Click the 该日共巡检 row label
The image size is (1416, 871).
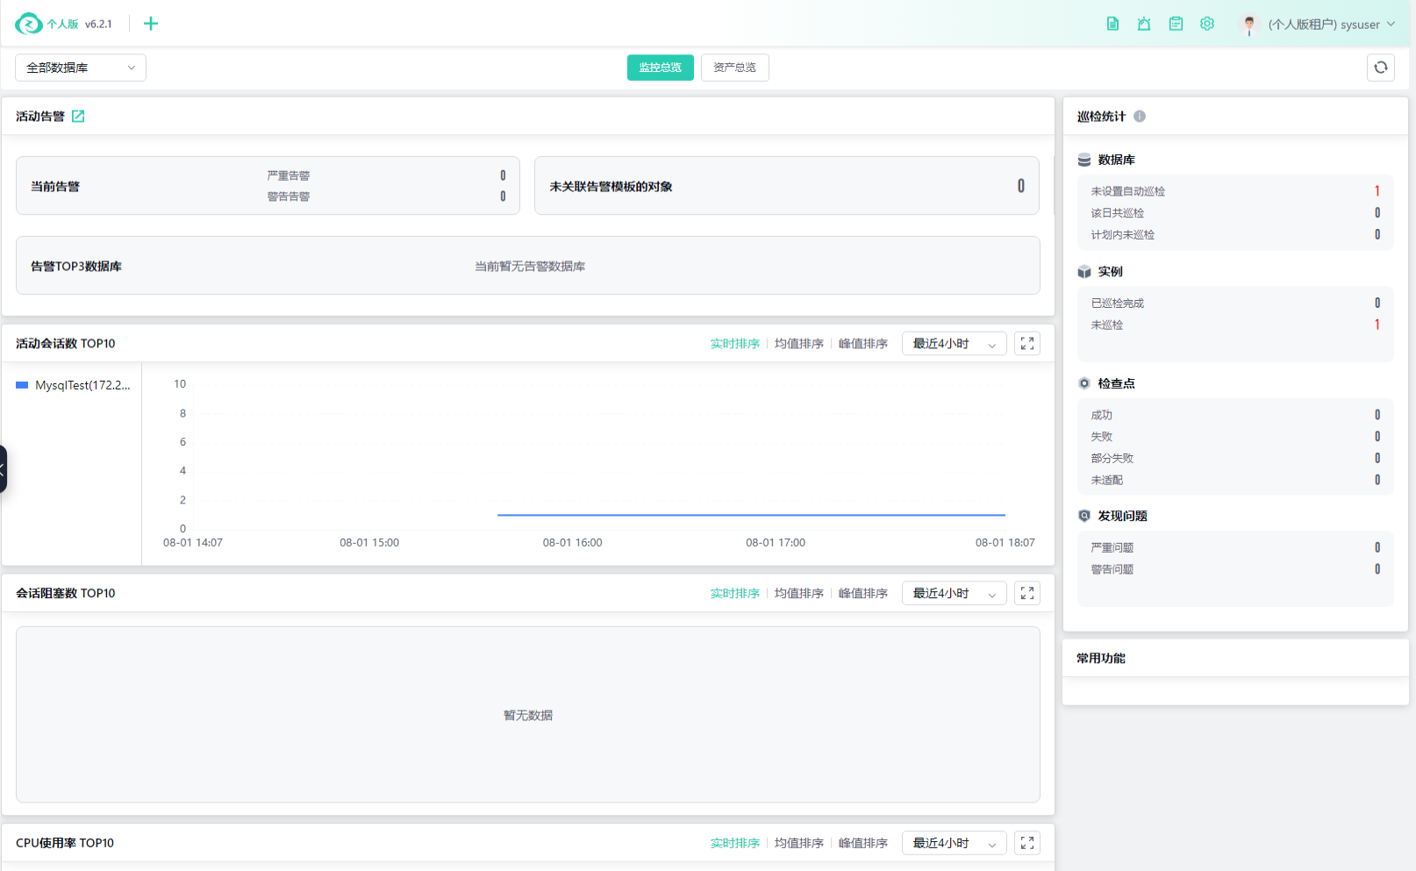click(1118, 213)
